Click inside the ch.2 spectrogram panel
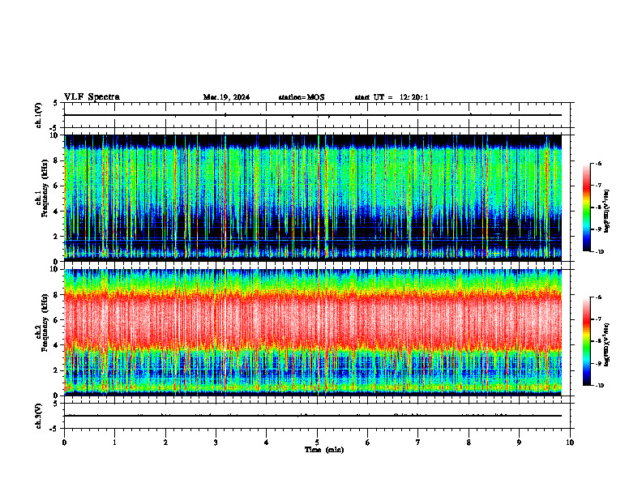The height and width of the screenshot is (496, 642). tap(313, 332)
